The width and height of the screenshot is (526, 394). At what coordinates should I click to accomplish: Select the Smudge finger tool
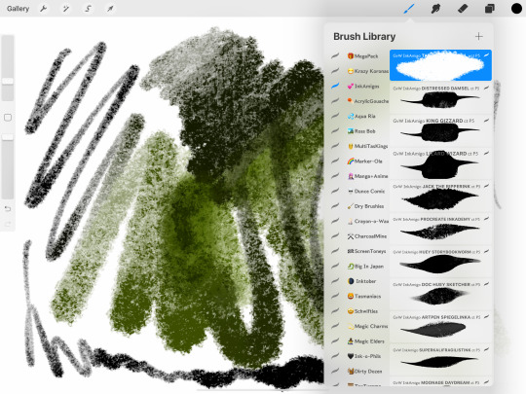pos(435,9)
